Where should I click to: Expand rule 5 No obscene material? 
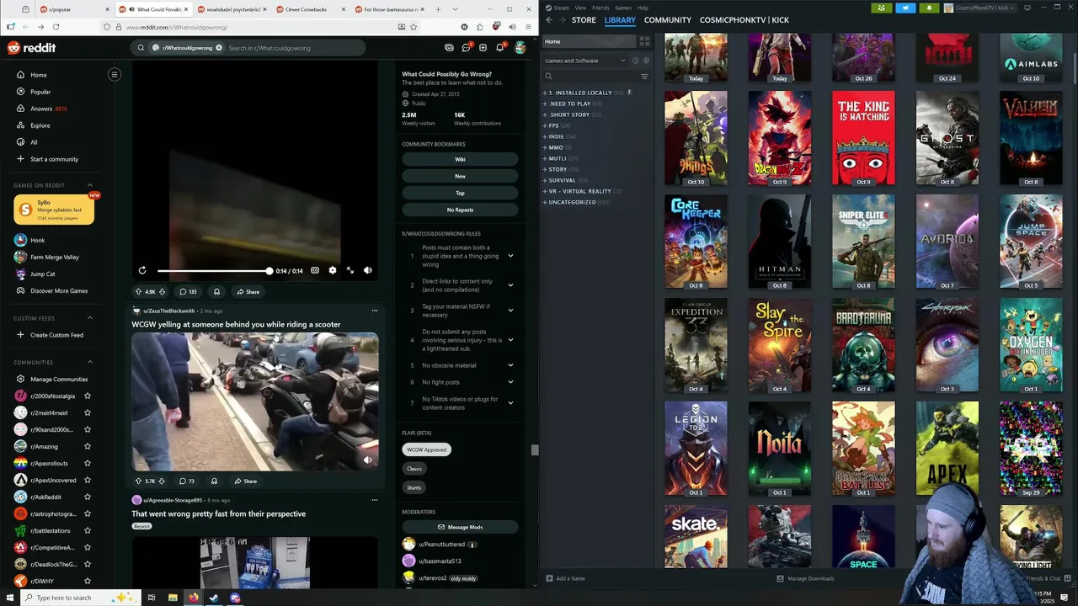point(510,365)
